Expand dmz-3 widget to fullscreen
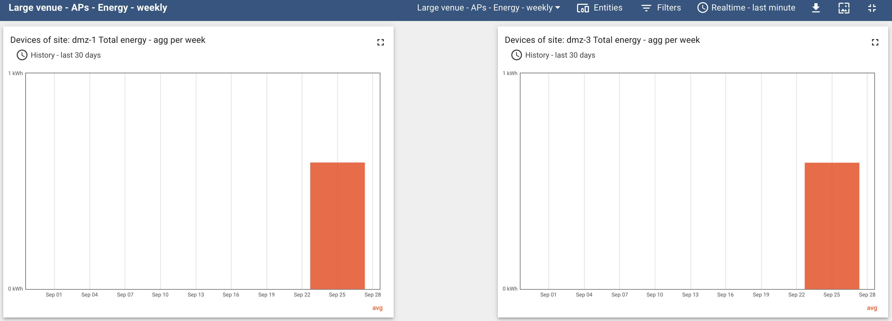 pos(875,42)
